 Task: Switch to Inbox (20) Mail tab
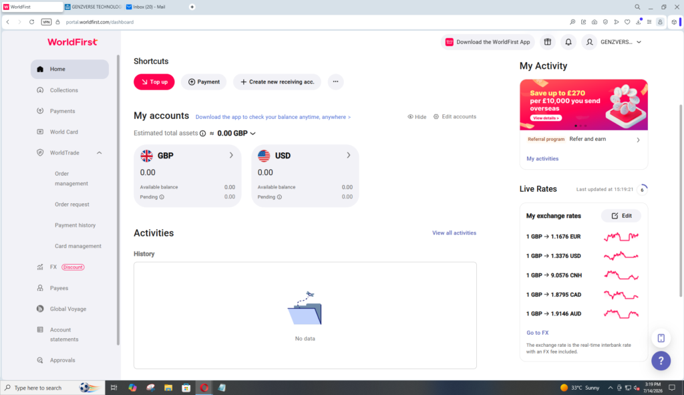[x=148, y=7]
